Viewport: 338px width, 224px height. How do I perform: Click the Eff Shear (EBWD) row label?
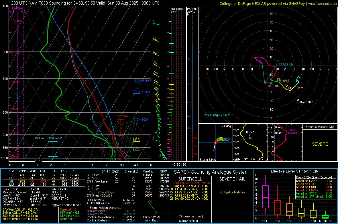(x=99, y=196)
